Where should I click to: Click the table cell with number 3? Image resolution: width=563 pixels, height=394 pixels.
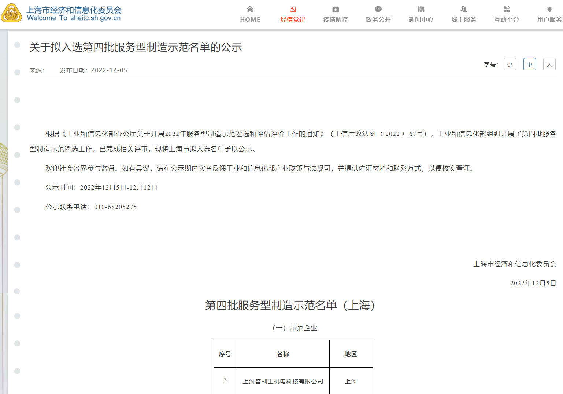pos(225,380)
